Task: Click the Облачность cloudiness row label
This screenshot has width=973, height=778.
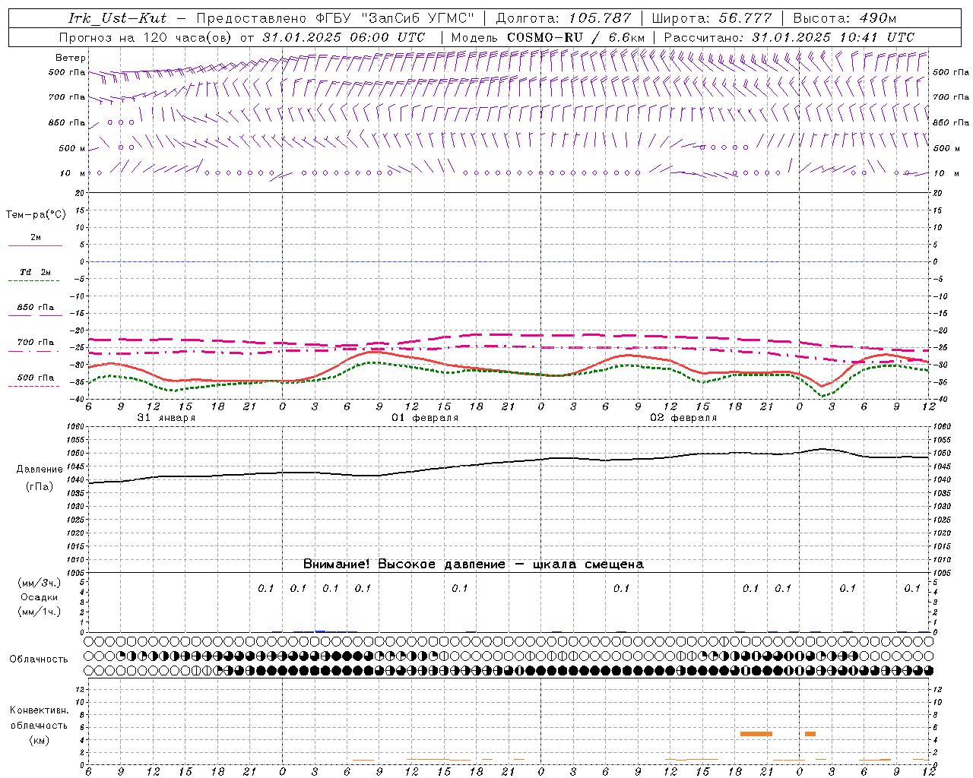Action: coord(39,659)
